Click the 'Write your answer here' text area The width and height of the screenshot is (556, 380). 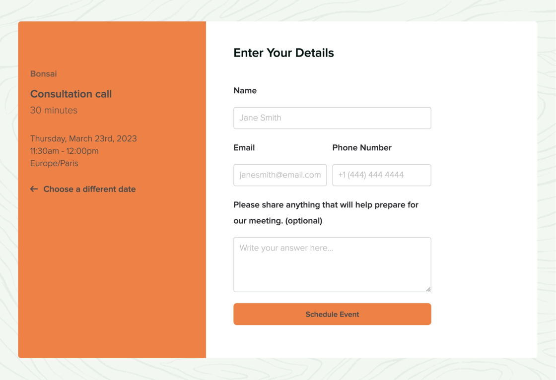(332, 264)
